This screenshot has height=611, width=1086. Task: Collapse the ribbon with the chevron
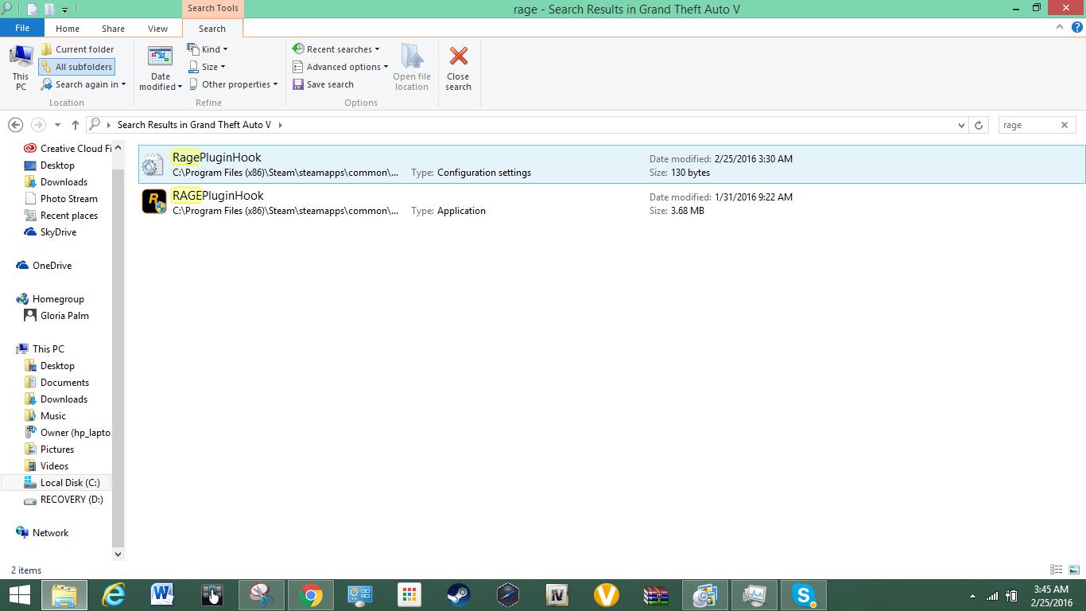(x=1059, y=27)
